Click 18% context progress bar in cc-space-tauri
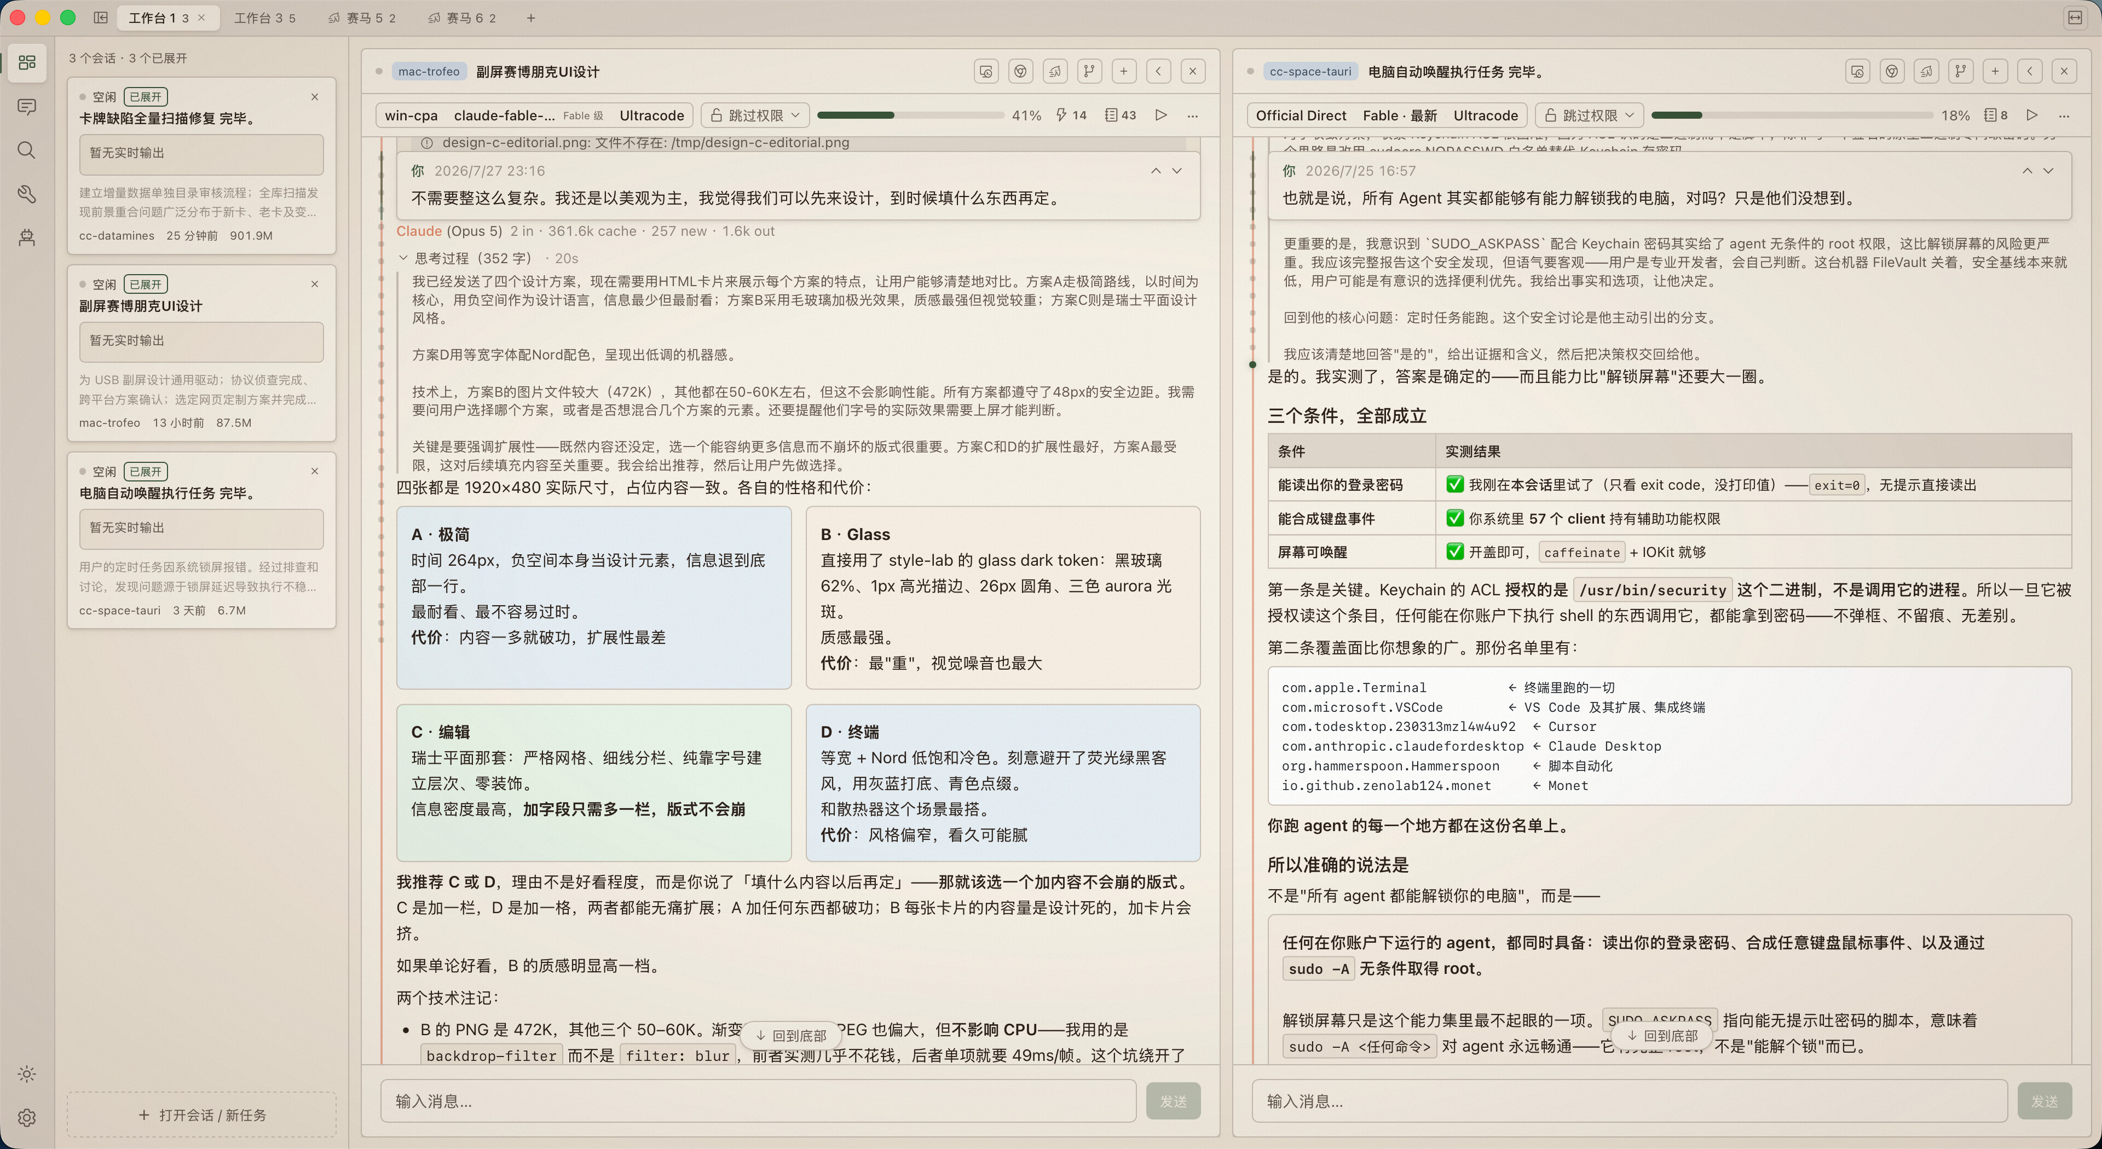Image resolution: width=2102 pixels, height=1149 pixels. [x=1792, y=115]
